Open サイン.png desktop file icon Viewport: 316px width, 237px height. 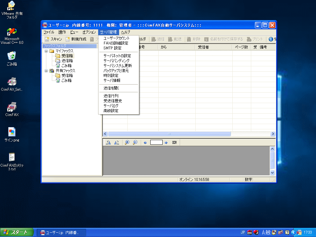pos(12,135)
